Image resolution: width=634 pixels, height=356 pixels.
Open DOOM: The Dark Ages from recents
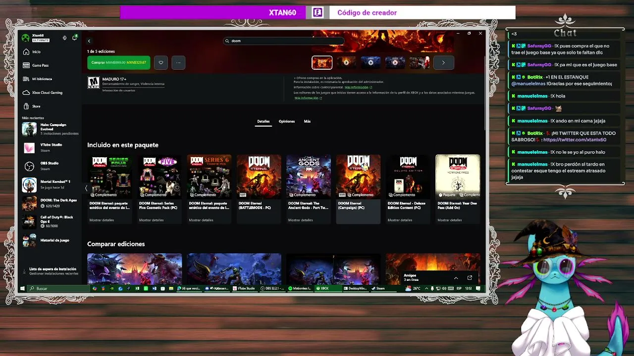pos(51,203)
